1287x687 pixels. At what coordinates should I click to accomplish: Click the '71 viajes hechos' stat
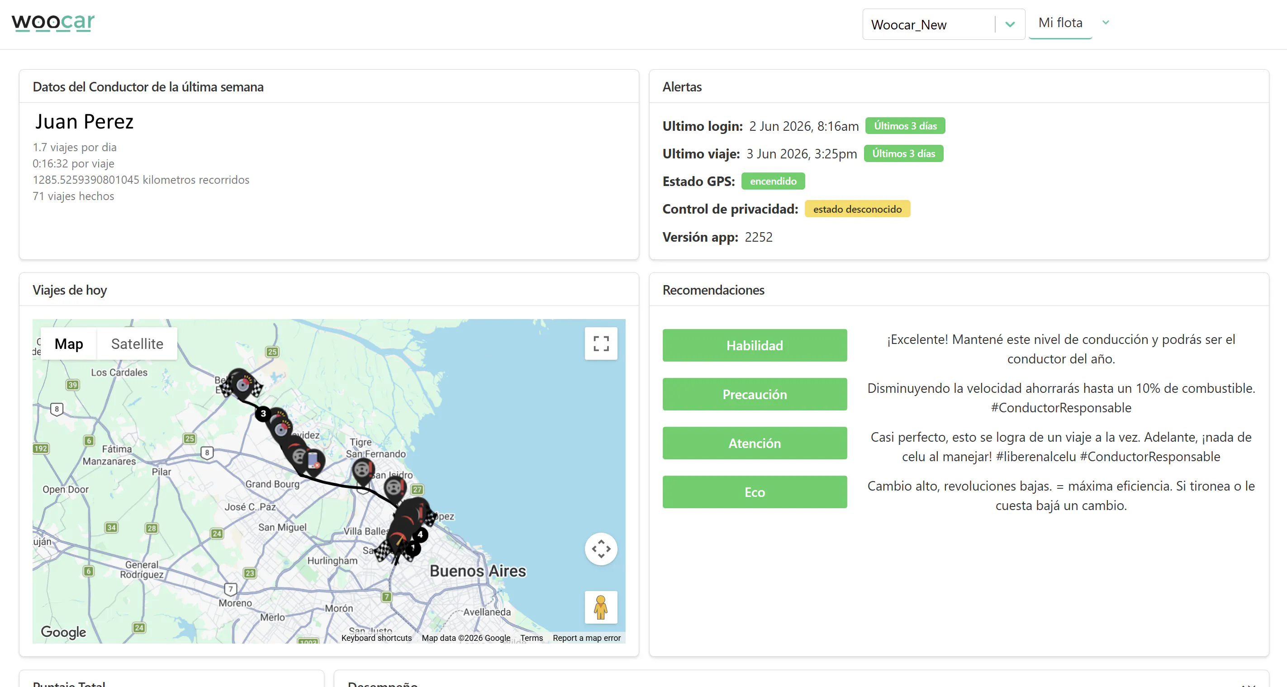pyautogui.click(x=73, y=196)
